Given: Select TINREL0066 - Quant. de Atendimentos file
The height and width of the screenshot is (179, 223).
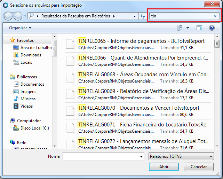Looking at the screenshot, I should point(138,61).
